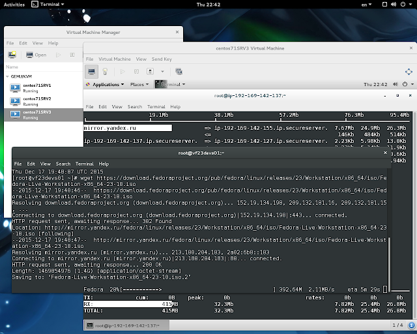Open File menu in root@vf23devs01 terminal

click(x=18, y=164)
